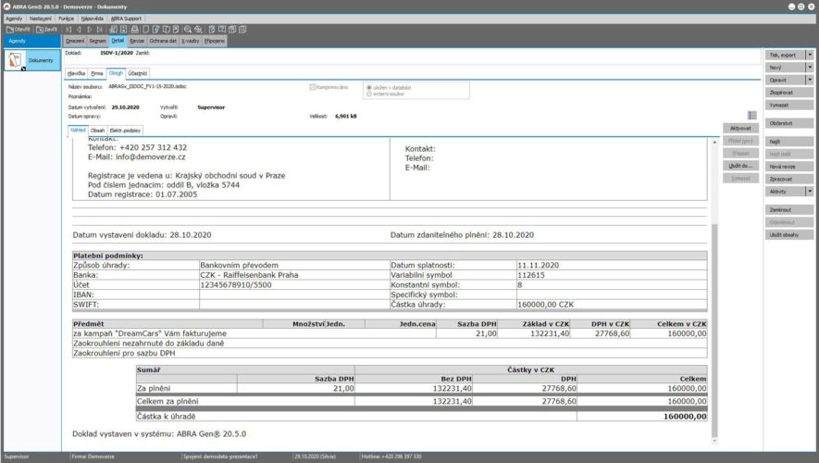Open the Aktivity dropdown arrow
Viewport: 819px width, 463px height.
(810, 191)
